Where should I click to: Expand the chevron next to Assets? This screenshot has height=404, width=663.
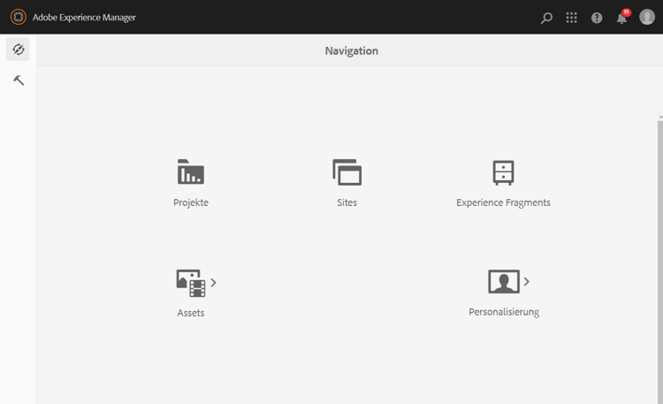pyautogui.click(x=214, y=283)
